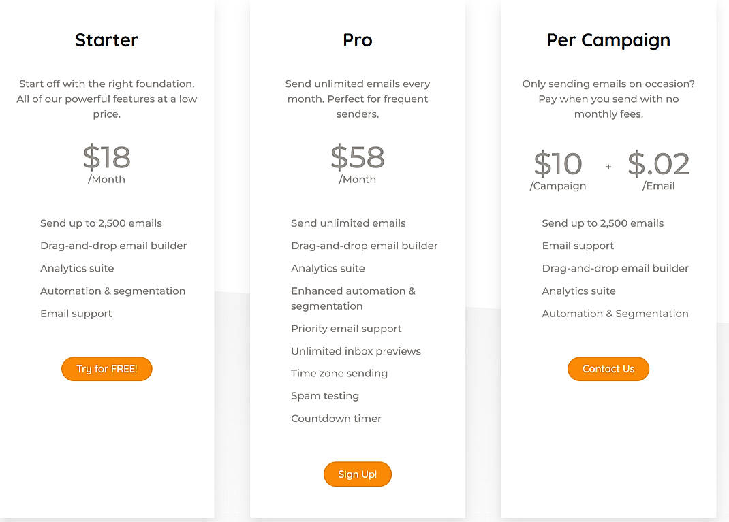
Task: Click "Countdown timer" at bottom of Pro list
Action: pyautogui.click(x=336, y=418)
